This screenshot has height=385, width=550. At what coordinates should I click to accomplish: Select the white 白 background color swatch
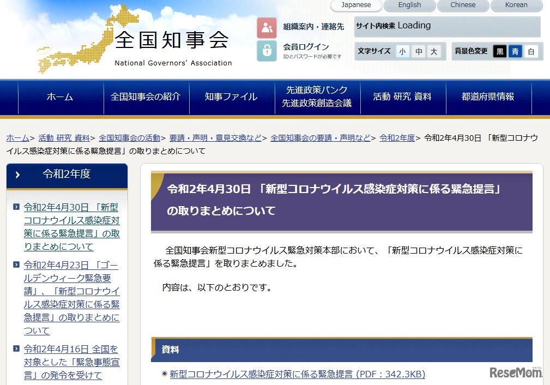coord(530,50)
